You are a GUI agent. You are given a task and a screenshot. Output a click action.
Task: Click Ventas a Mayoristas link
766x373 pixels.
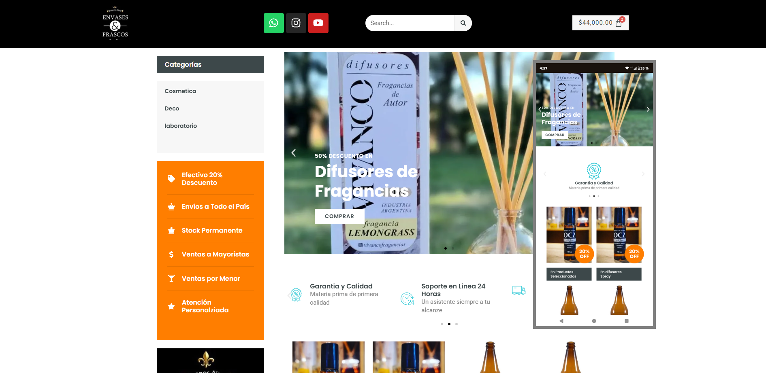[215, 254]
